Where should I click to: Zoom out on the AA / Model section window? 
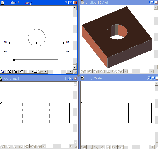14,146
